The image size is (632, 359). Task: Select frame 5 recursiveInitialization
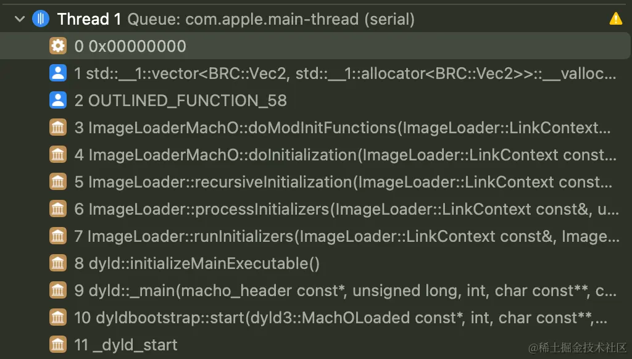tap(315, 182)
